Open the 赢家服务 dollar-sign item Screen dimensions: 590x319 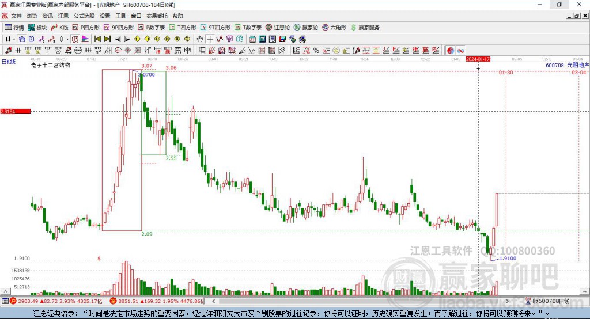[365, 28]
